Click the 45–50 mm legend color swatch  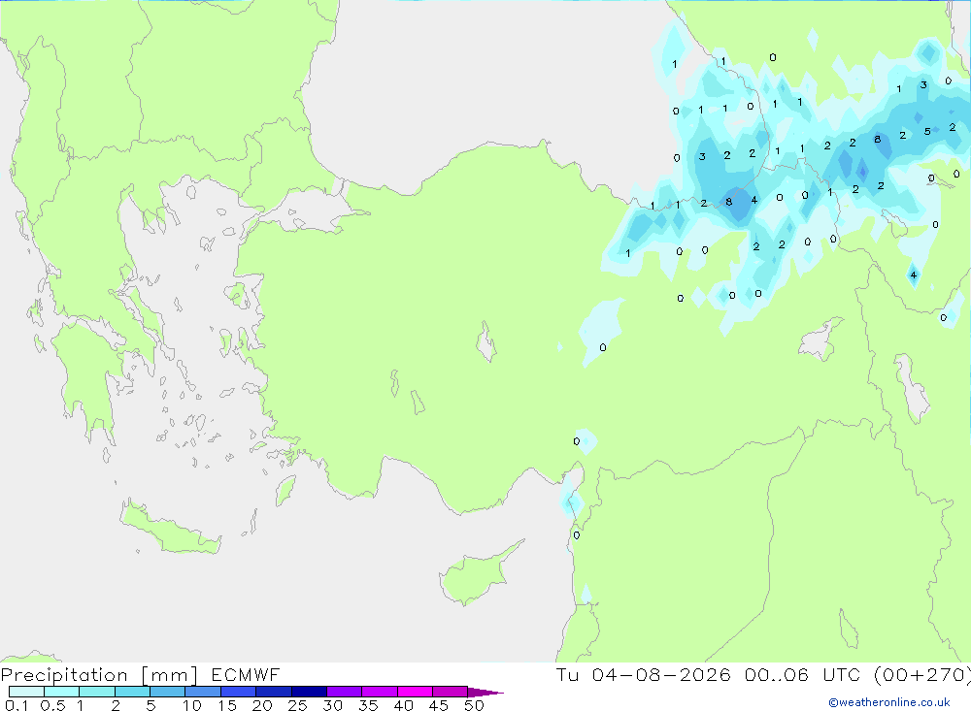pyautogui.click(x=451, y=692)
